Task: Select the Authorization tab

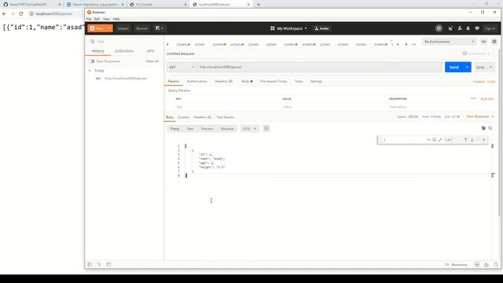Action: [x=197, y=81]
